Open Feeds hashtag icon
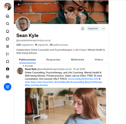 tap(8, 46)
